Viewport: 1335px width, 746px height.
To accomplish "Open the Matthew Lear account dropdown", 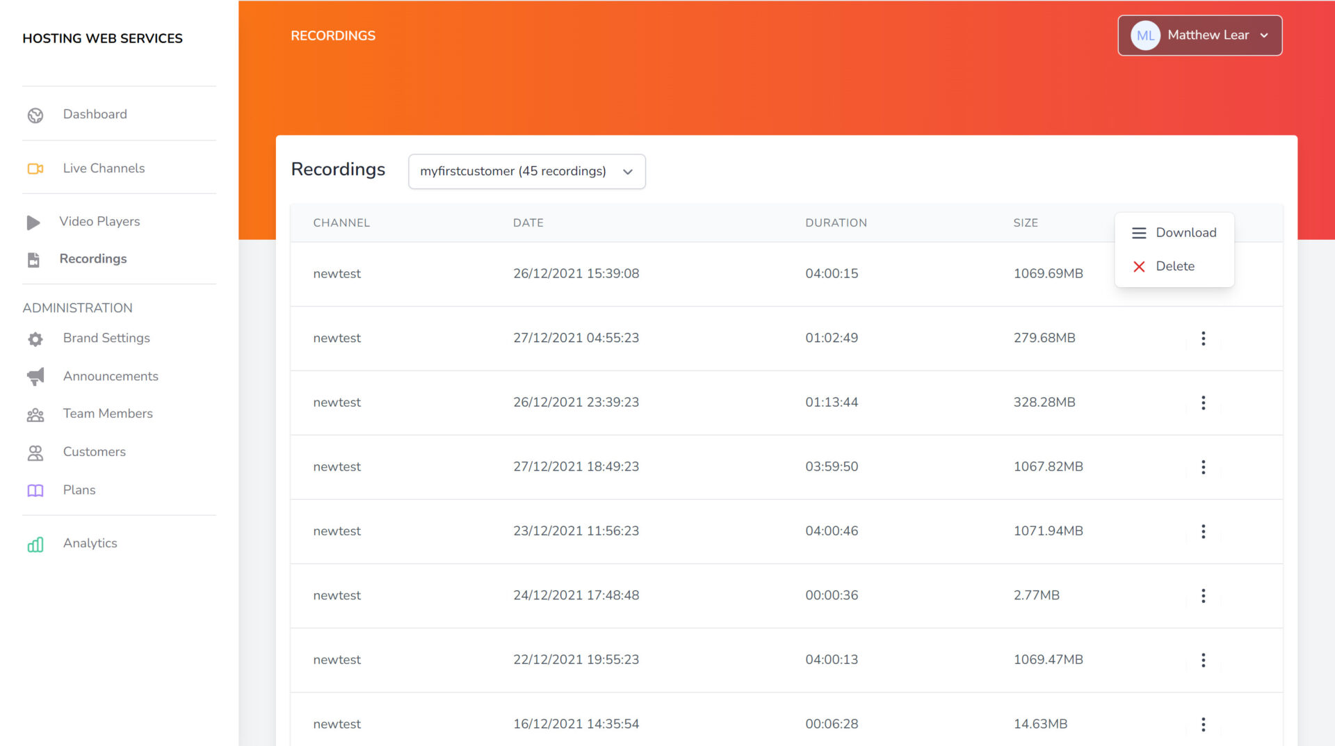I will pyautogui.click(x=1200, y=35).
